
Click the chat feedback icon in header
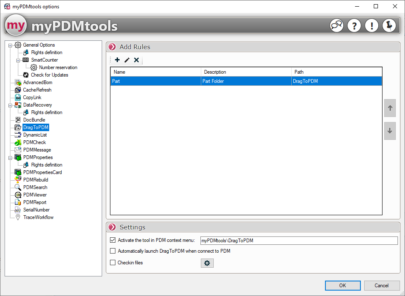coord(337,26)
